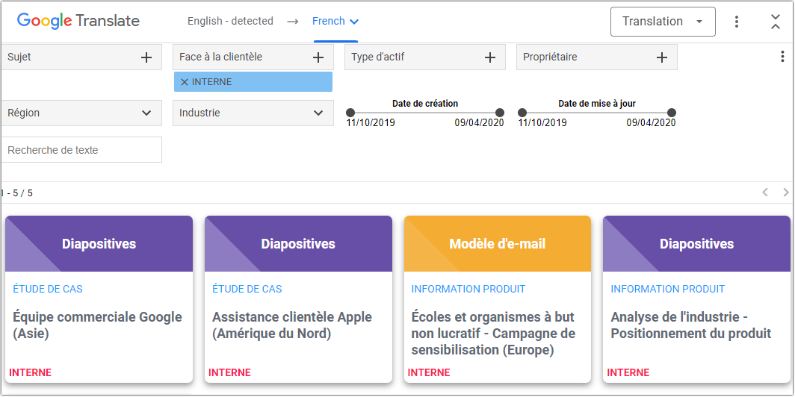The width and height of the screenshot is (795, 397).
Task: Go to next results page arrow
Action: [785, 193]
